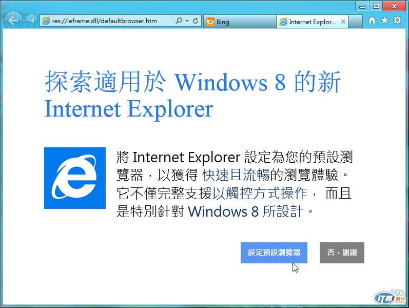The image size is (409, 308).
Task: Click the Forward navigation arrow
Action: tap(31, 21)
